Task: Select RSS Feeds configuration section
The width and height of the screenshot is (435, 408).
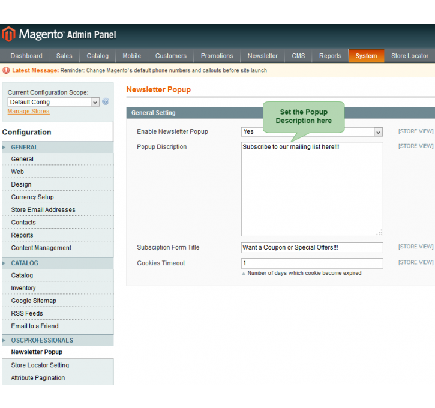Action: [x=58, y=313]
